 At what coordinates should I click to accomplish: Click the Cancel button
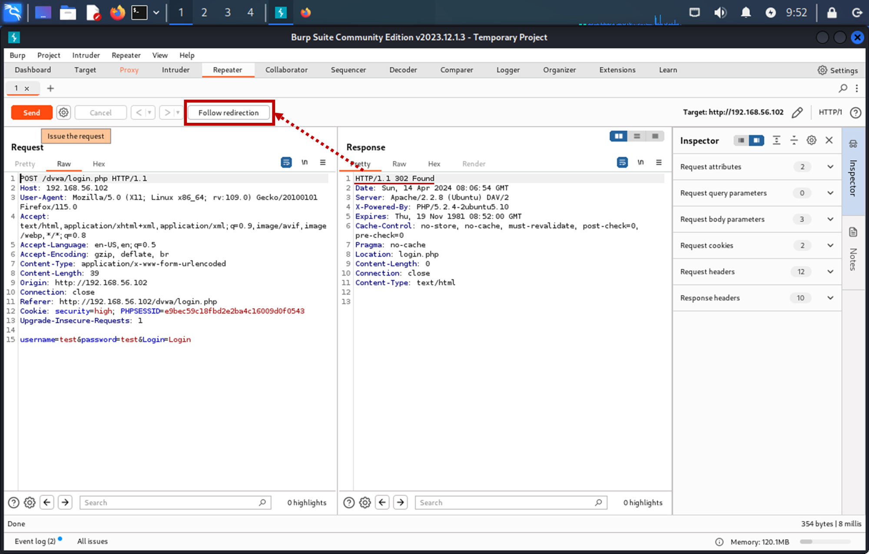click(x=100, y=112)
